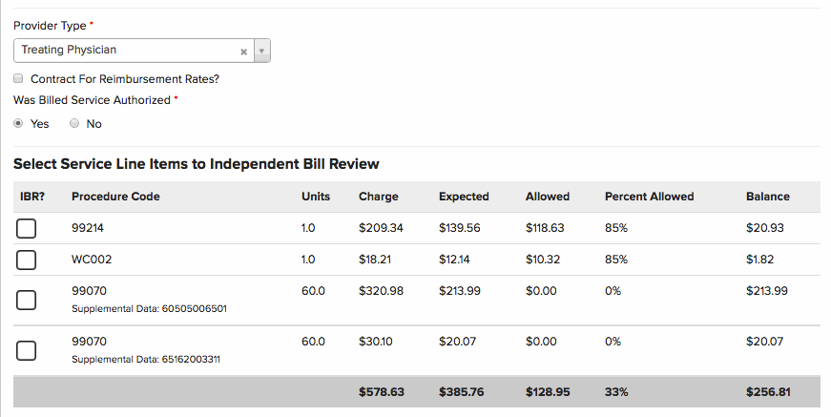The height and width of the screenshot is (417, 831).
Task: Check IBR box for procedure WC002
Action: pos(27,261)
